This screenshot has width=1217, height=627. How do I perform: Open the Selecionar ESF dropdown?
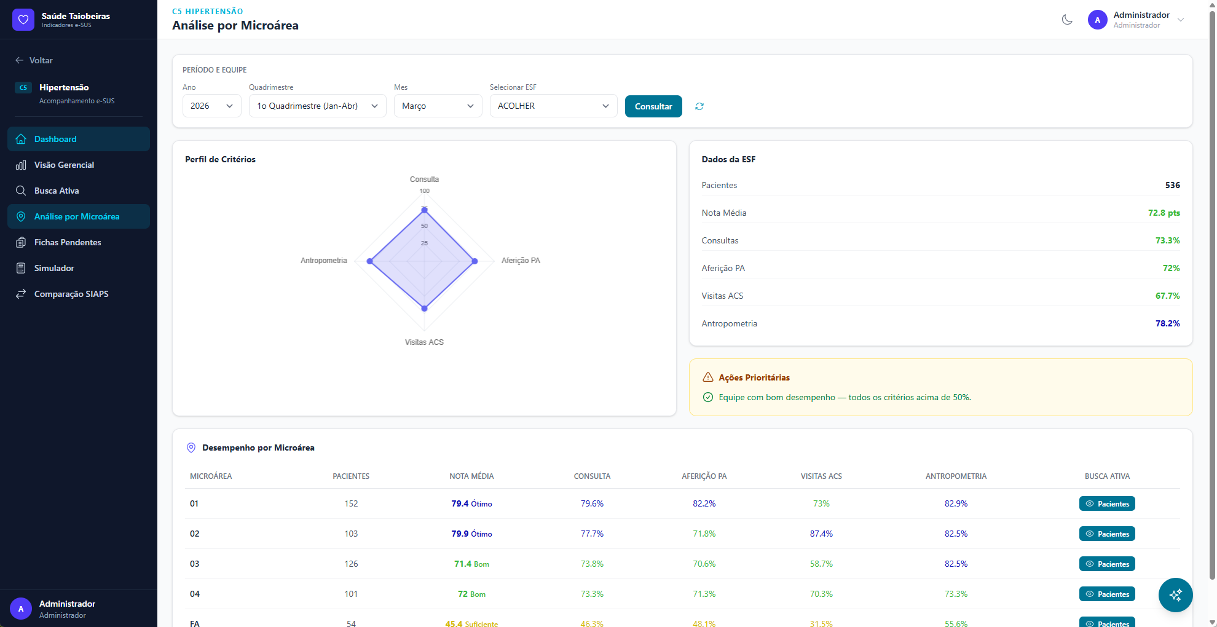[553, 106]
